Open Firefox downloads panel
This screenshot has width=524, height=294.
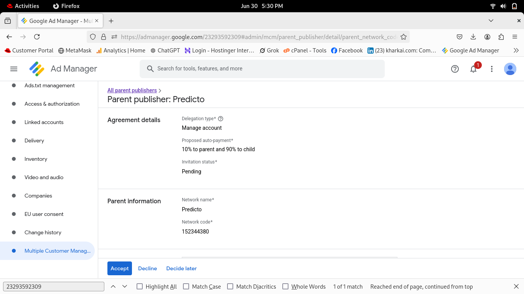click(473, 37)
